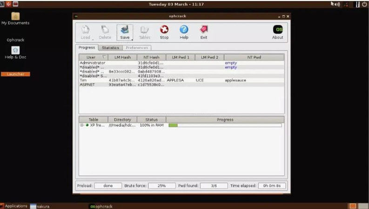The image size is (369, 209).
Task: Open My Documents desktop folder
Action: [15, 19]
